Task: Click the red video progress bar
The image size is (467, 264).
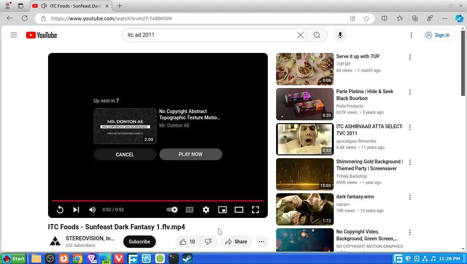Action: 158,201
